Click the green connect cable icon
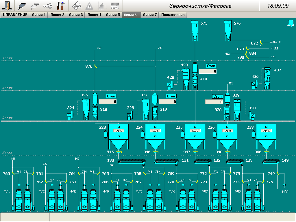The width and height of the screenshot is (296, 222). pyautogui.click(x=22, y=5)
